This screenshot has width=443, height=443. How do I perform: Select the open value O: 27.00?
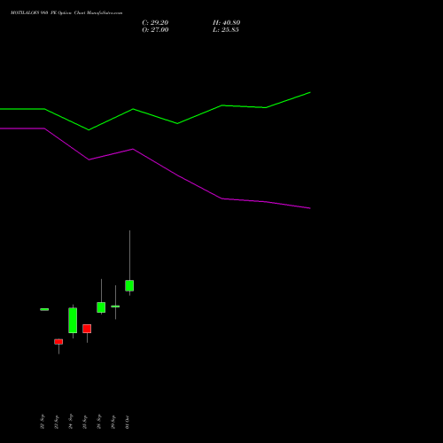pyautogui.click(x=155, y=30)
